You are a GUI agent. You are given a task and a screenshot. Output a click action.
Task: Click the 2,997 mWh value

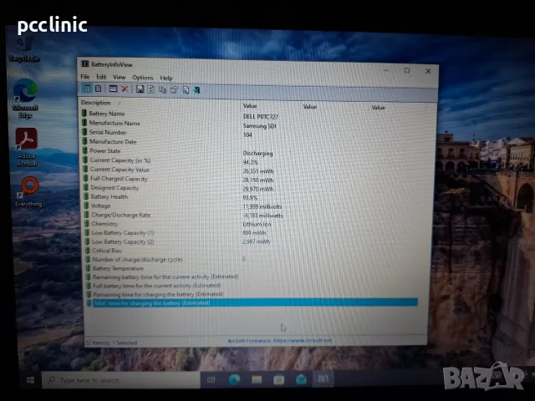257,241
